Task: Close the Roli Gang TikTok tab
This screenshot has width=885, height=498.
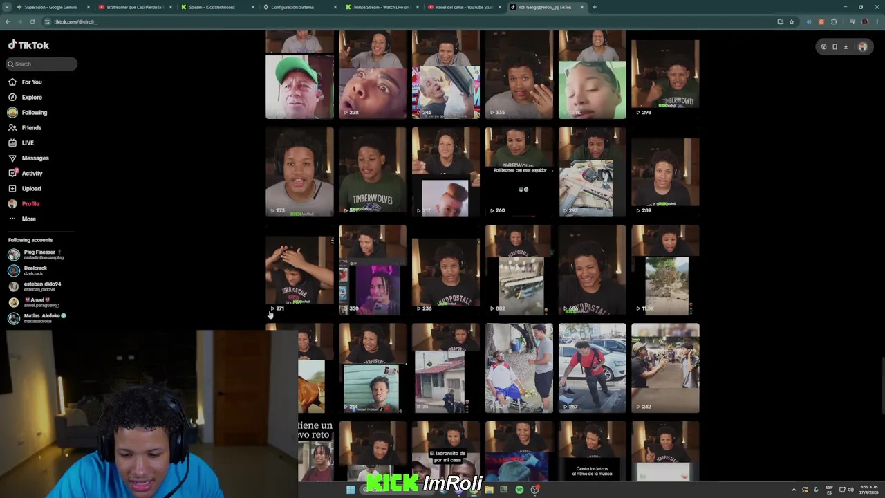Action: click(x=582, y=7)
